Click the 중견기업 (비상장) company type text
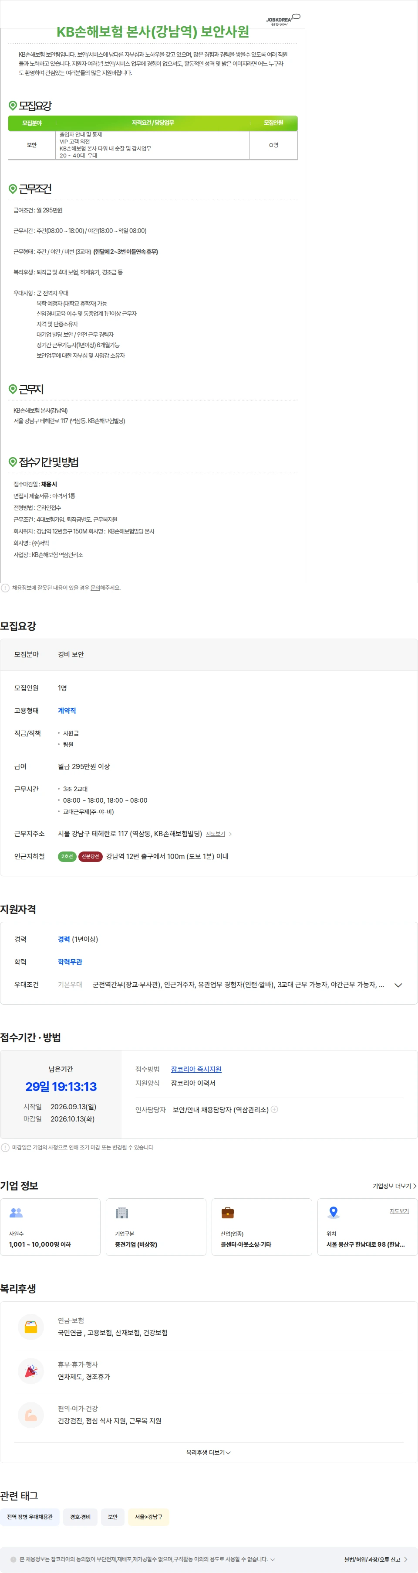The width and height of the screenshot is (418, 1573). (x=136, y=1245)
